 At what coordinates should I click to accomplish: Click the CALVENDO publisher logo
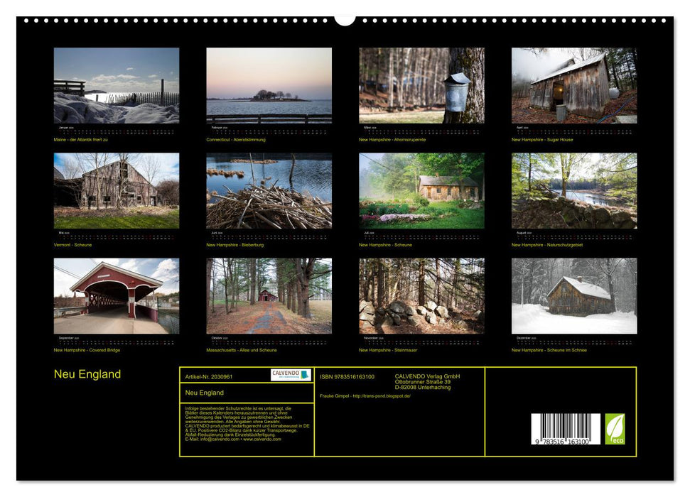point(292,375)
